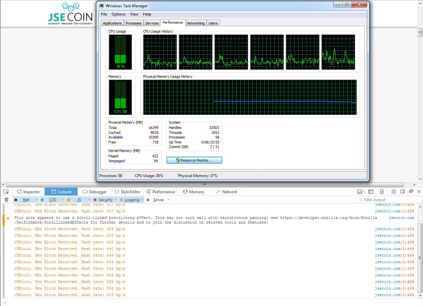This screenshot has width=423, height=306.
Task: Click source link for 453 hp/s row
Action: point(394,295)
